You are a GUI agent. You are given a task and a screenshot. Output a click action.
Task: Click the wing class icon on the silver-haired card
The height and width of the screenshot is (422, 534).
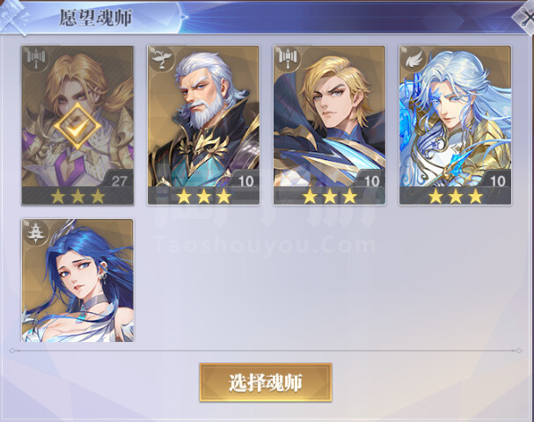(413, 59)
